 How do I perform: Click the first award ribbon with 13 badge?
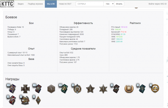pyautogui.click(x=12, y=88)
